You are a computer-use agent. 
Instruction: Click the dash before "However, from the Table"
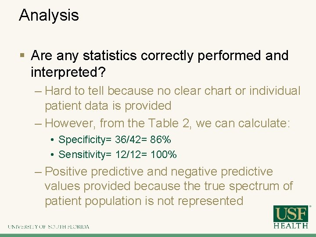tap(38, 123)
